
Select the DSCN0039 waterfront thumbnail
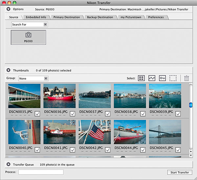165,96
